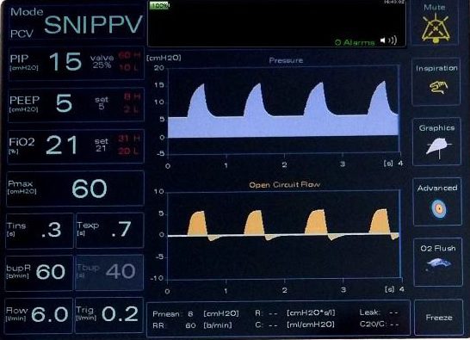Freeze the waveform display
The width and height of the screenshot is (470, 340).
pos(439,318)
